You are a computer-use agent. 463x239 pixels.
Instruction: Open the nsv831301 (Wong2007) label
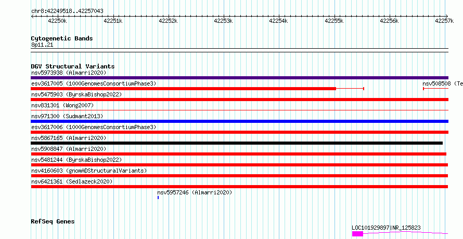pyautogui.click(x=62, y=105)
